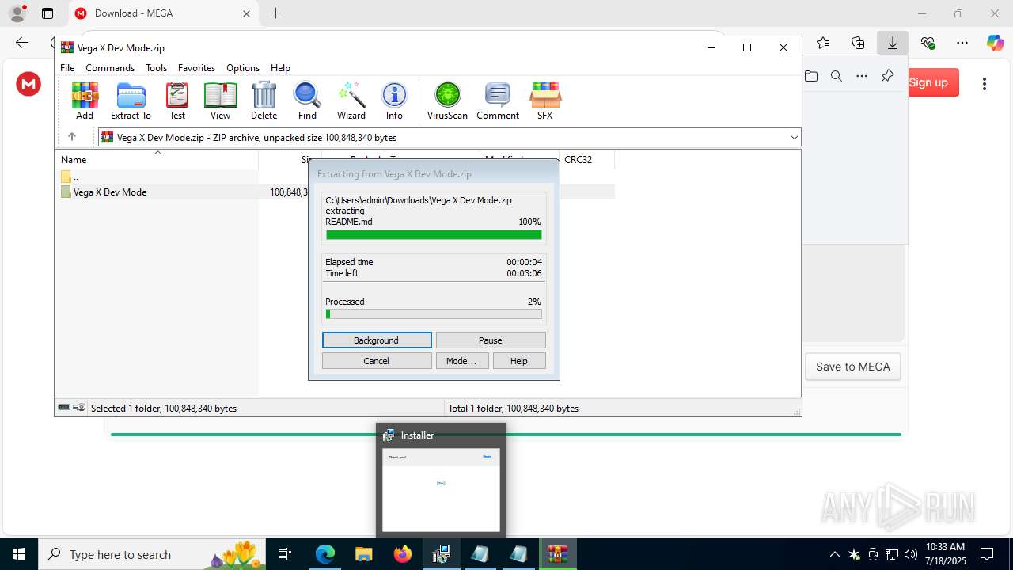Viewport: 1013px width, 570px height.
Task: Click the Edge collections icon
Action: (858, 43)
